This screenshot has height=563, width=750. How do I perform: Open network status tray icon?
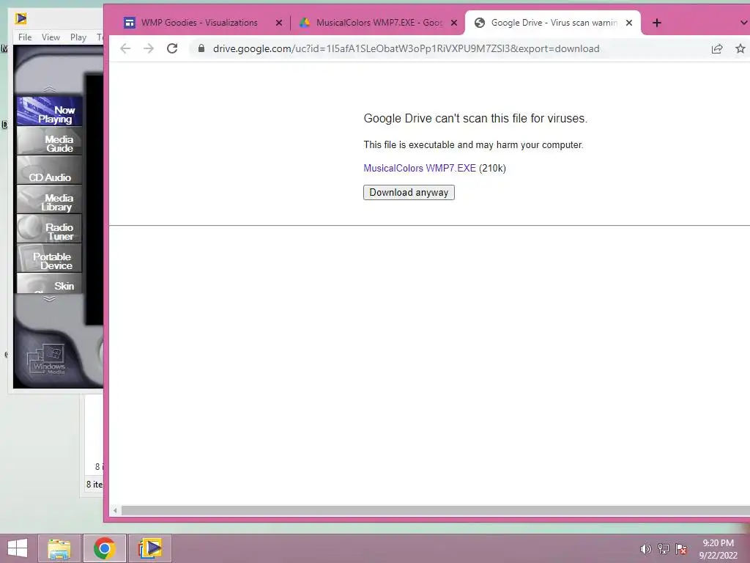coord(664,549)
